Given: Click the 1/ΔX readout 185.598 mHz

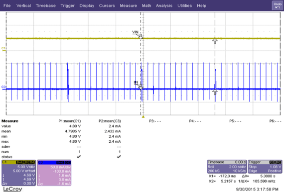Looking at the screenshot, I should pyautogui.click(x=264, y=181).
